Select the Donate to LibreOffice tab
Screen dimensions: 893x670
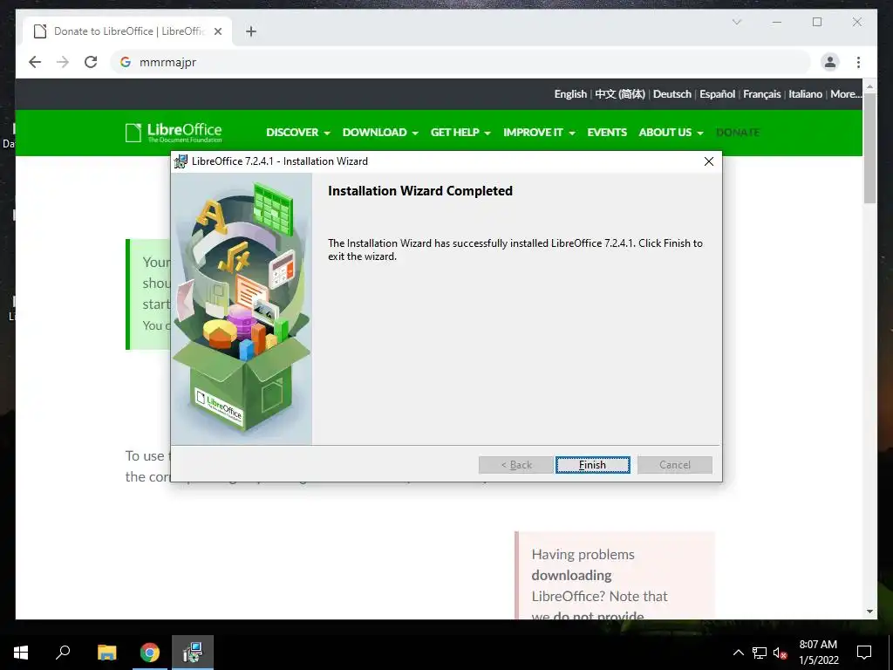pyautogui.click(x=127, y=31)
